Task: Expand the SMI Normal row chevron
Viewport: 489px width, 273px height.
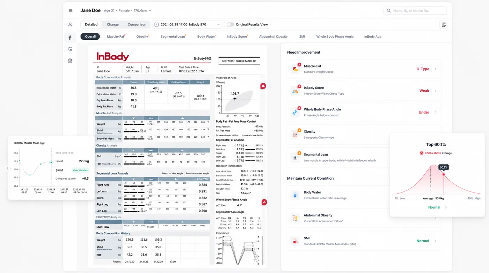Action: click(435, 241)
